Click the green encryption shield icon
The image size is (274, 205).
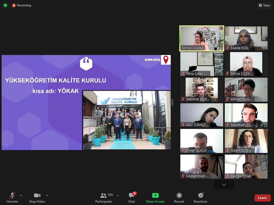pyautogui.click(x=5, y=5)
